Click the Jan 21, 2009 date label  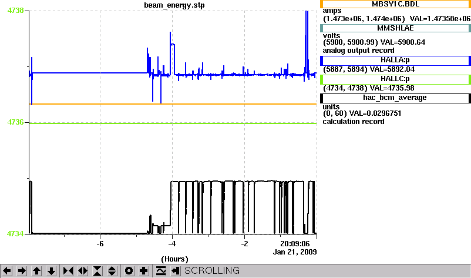pos(295,252)
